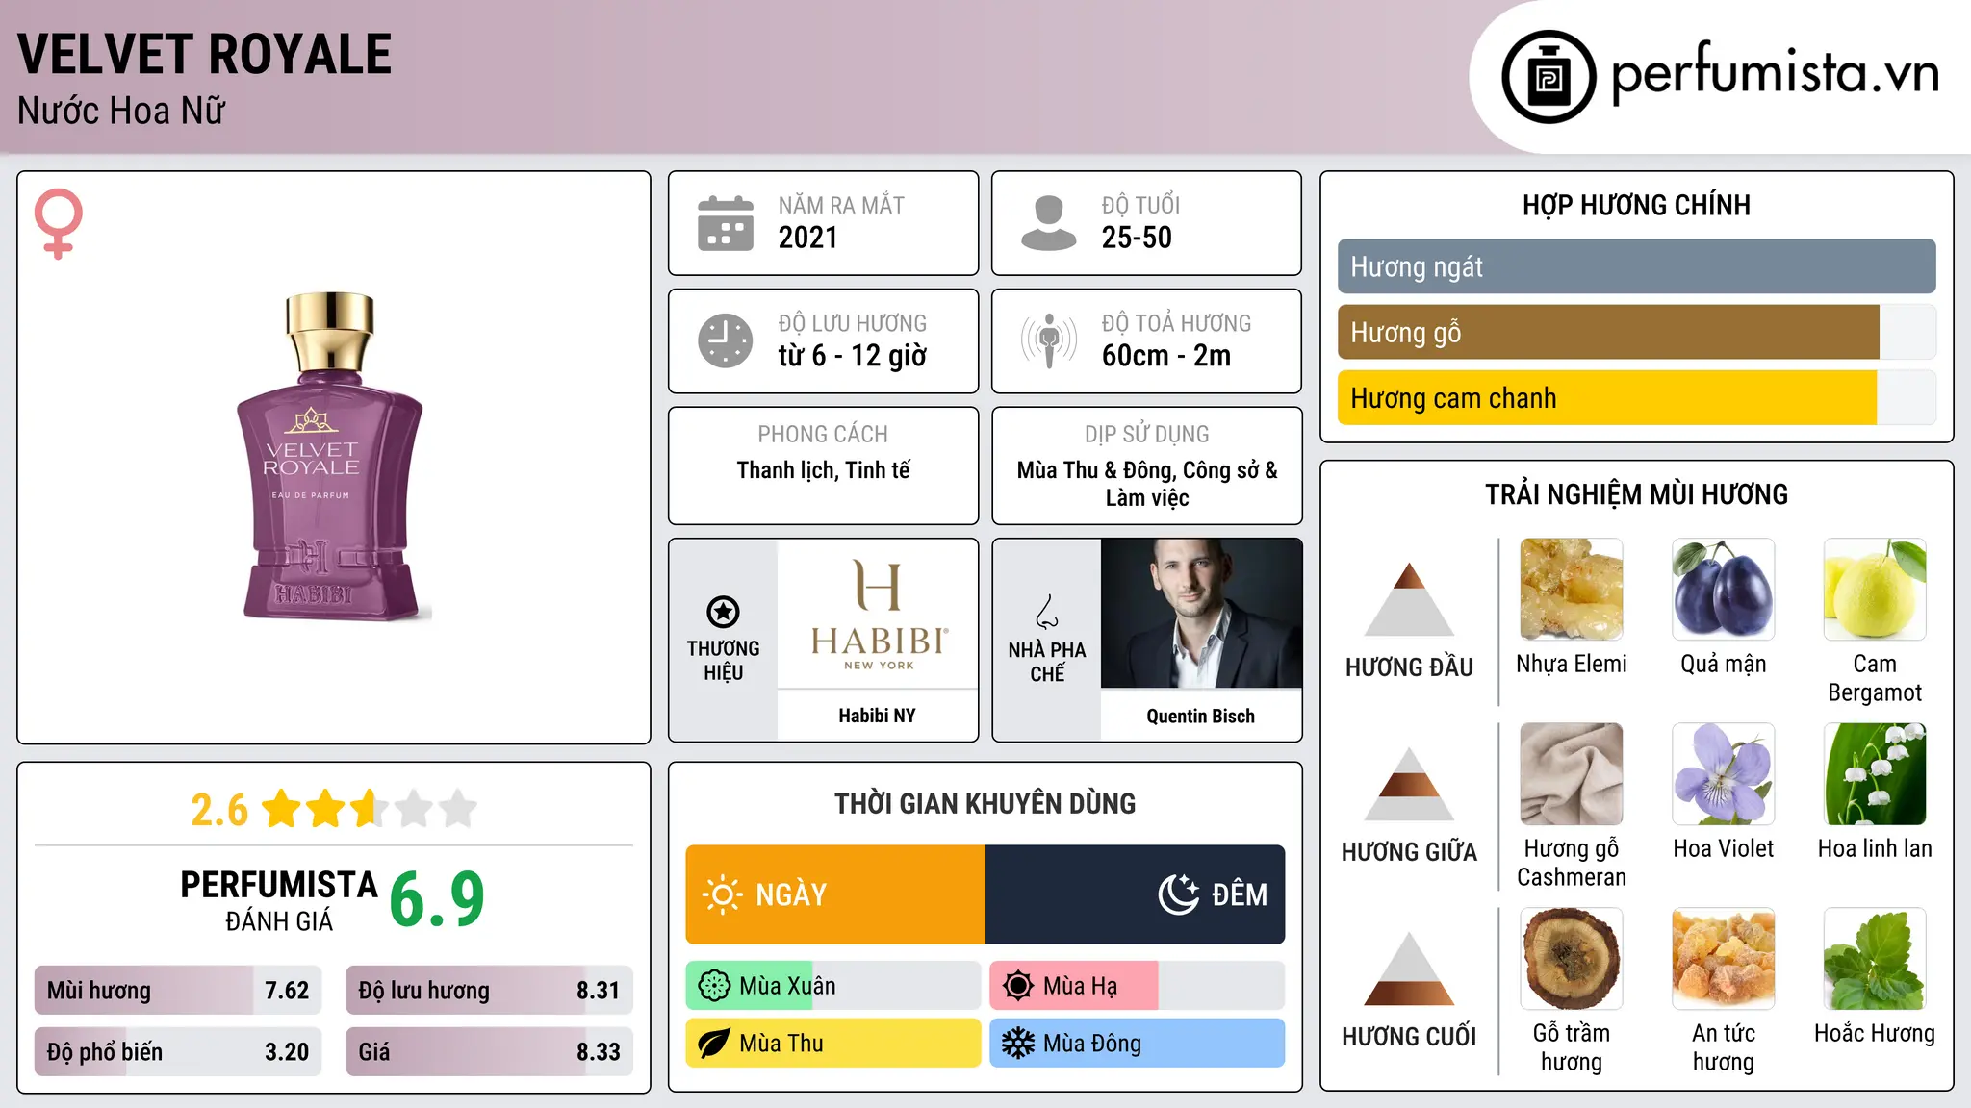Click the perfumista.vn site name
This screenshot has height=1108, width=1971.
click(x=1776, y=73)
